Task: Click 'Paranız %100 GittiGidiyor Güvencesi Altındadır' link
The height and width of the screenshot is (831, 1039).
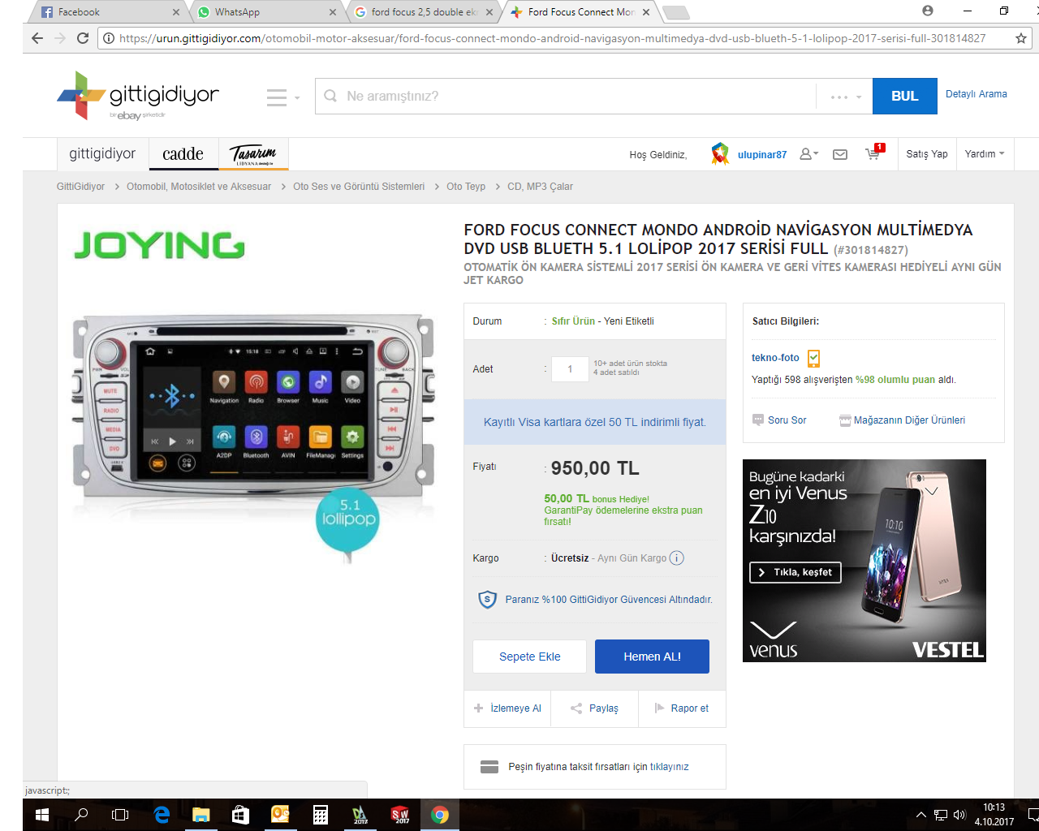Action: [609, 600]
